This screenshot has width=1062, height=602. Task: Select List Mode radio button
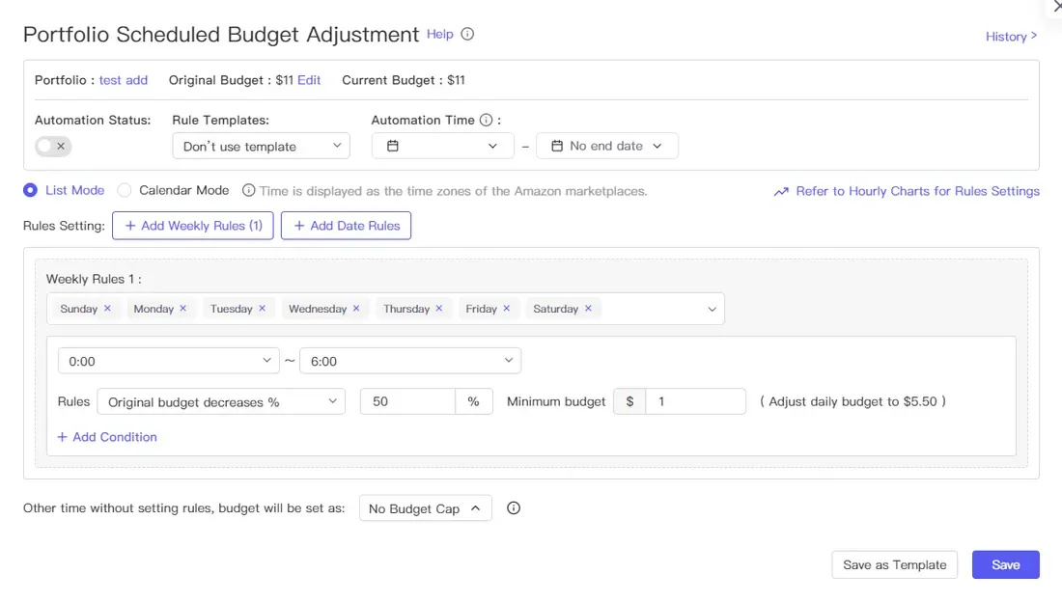coord(30,190)
